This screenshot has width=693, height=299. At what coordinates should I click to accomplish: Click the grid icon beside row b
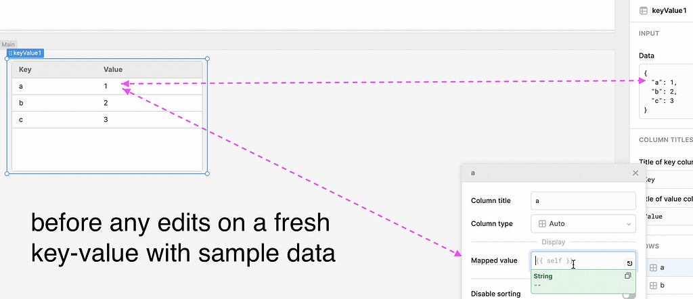653,286
